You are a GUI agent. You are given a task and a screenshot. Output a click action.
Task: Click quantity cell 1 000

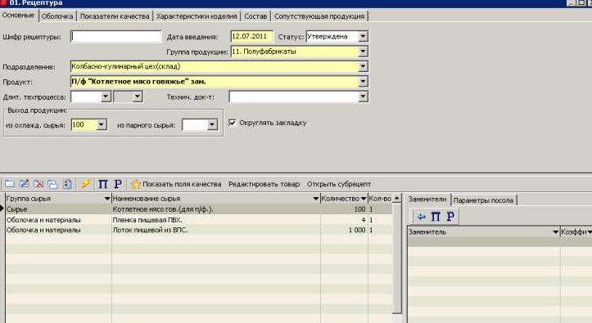[x=345, y=230]
